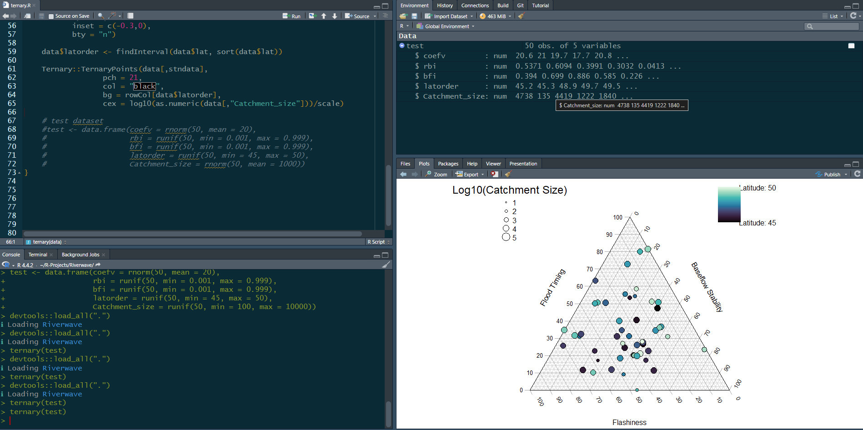Zoom the plot in new window
The image size is (863, 430).
coord(437,174)
